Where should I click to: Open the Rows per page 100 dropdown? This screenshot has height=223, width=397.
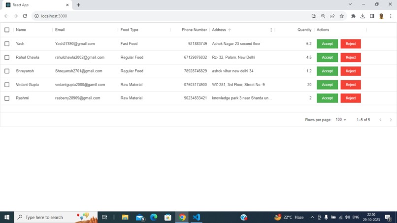[x=341, y=120]
